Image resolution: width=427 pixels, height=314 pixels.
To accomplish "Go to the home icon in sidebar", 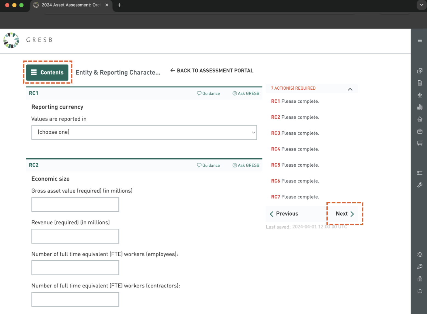I will click(420, 119).
